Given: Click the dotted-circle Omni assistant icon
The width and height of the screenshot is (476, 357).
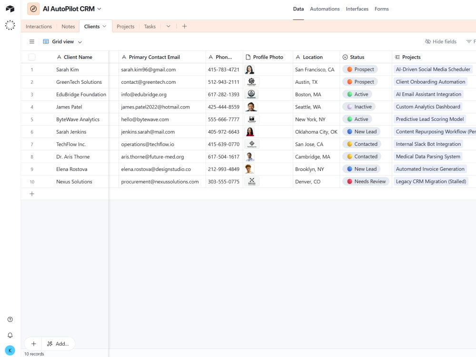Looking at the screenshot, I should pos(10,25).
